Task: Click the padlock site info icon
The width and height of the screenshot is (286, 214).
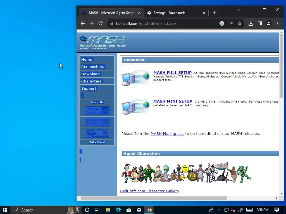Action: tap(112, 23)
